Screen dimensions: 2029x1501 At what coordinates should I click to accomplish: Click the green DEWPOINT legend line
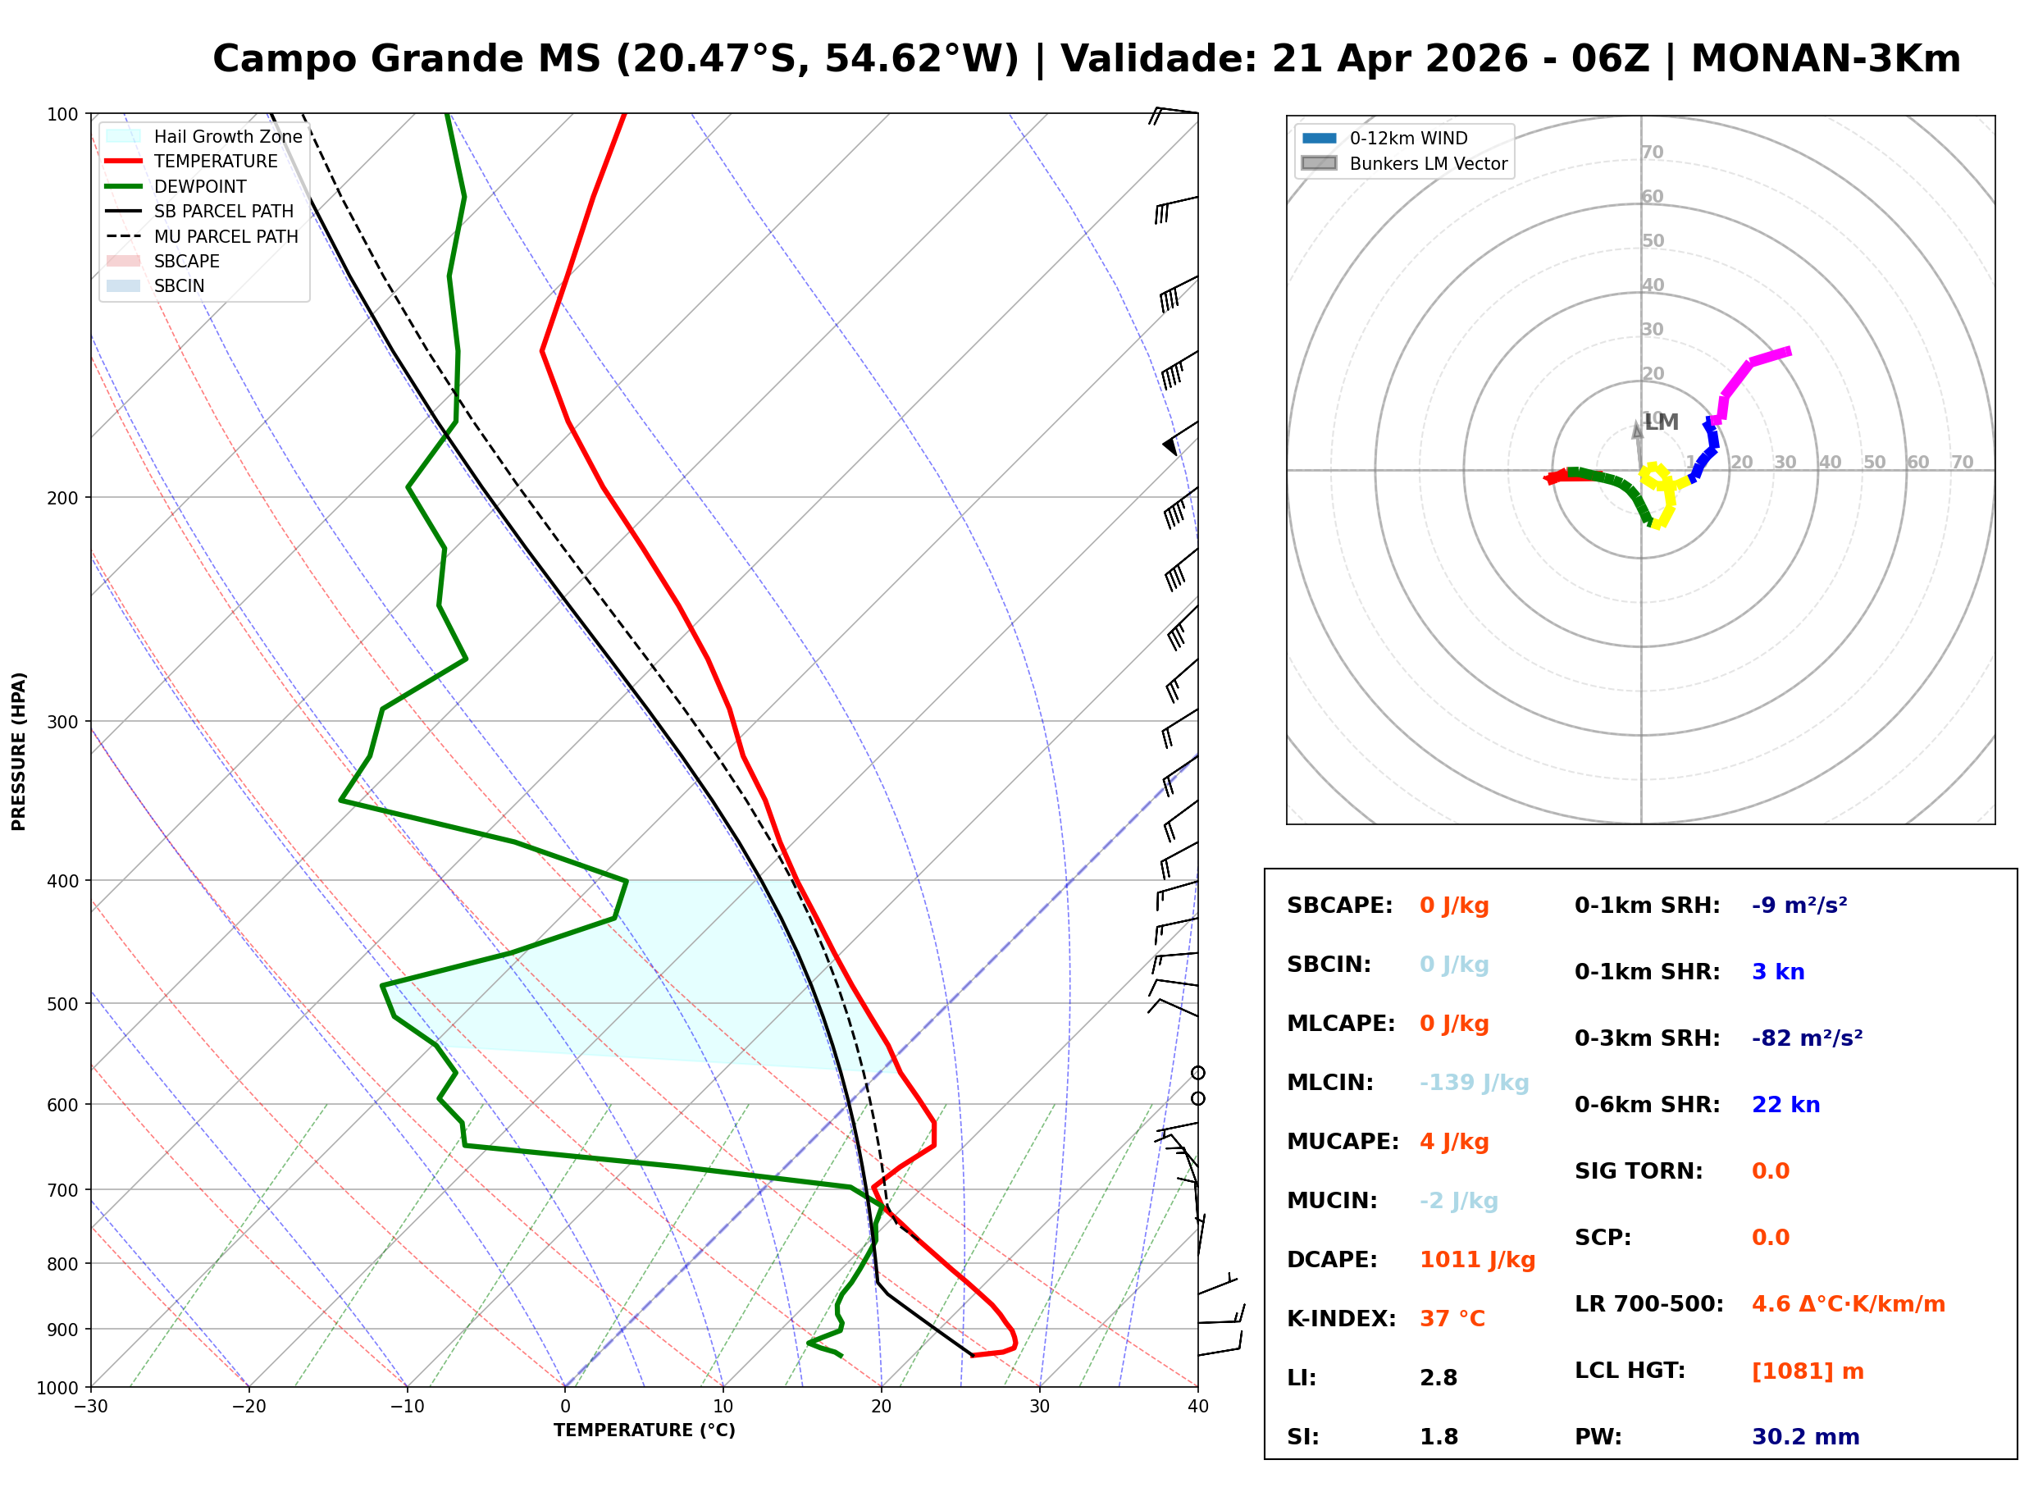click(x=124, y=186)
